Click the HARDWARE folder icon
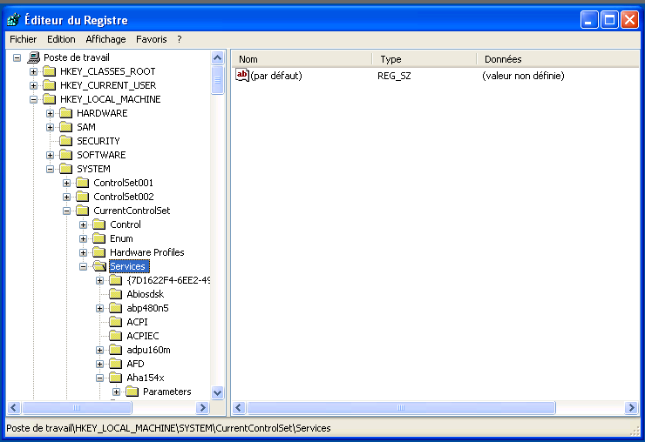 pos(66,113)
